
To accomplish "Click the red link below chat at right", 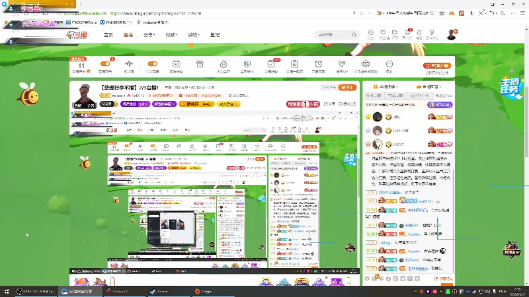I will click(x=443, y=279).
